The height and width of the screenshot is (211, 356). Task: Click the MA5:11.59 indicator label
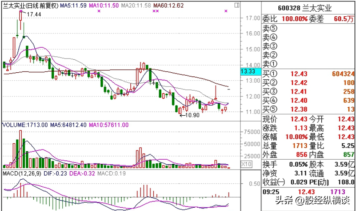(x=73, y=5)
